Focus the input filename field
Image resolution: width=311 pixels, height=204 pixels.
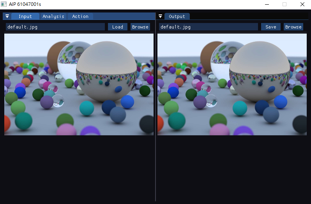(x=55, y=27)
